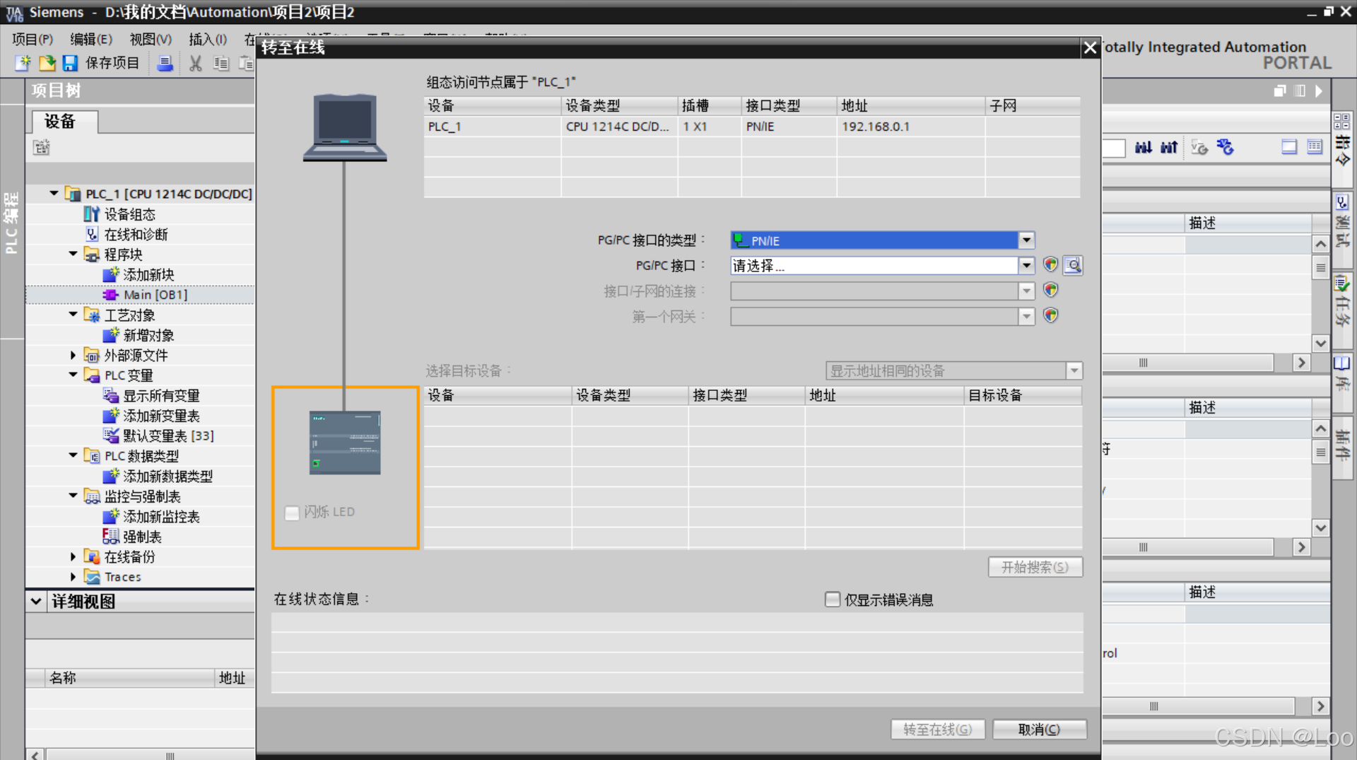
Task: Open the PG/PC 接口 请选择 dropdown
Action: [1026, 266]
